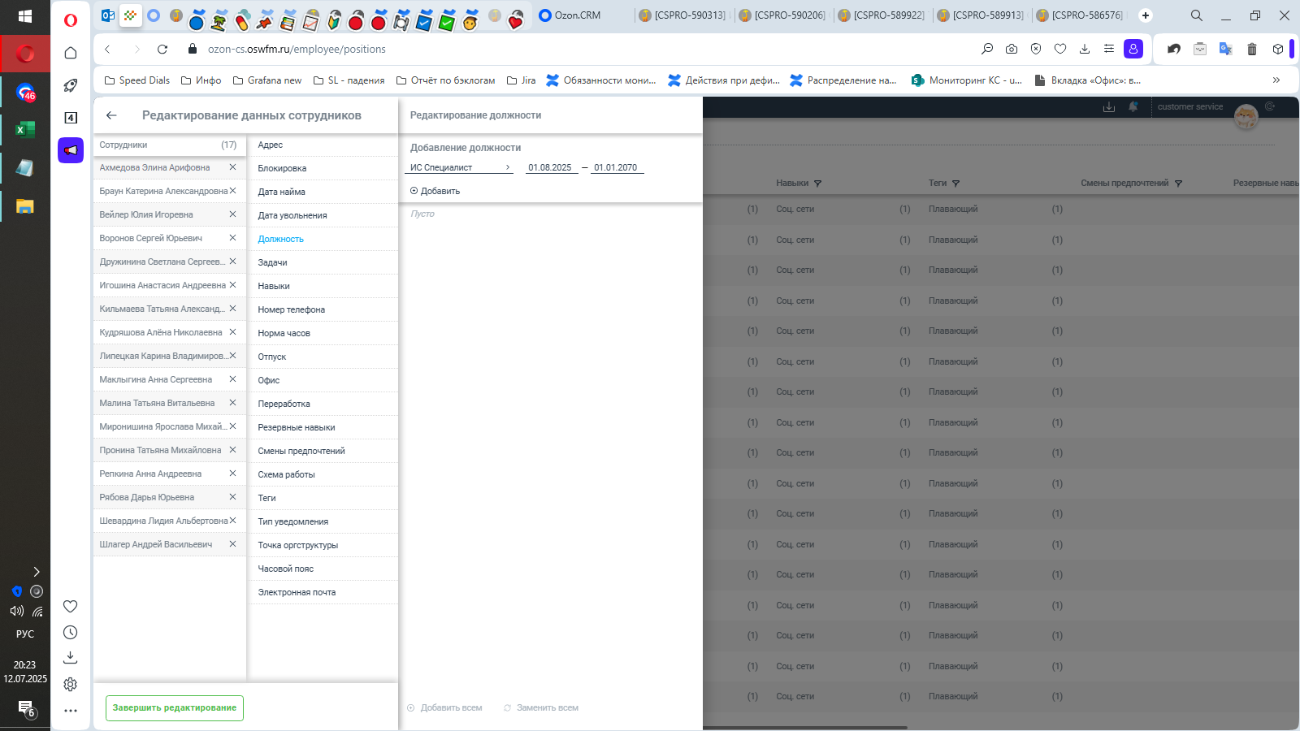Image resolution: width=1300 pixels, height=731 pixels.
Task: Select the Дата увольнения attribute
Action: [323, 215]
